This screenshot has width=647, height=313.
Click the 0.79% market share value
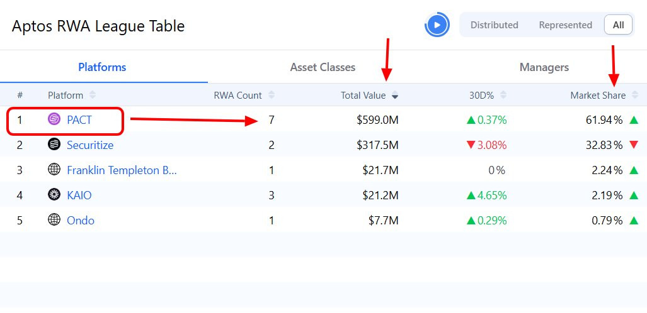click(x=607, y=221)
